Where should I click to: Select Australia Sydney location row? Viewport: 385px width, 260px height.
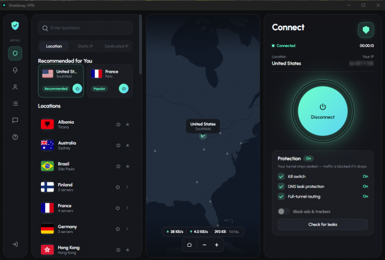click(x=85, y=145)
